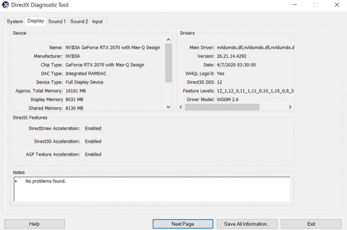
Task: Click track right of Drivers scrollbar thumb
Action: click(277, 107)
